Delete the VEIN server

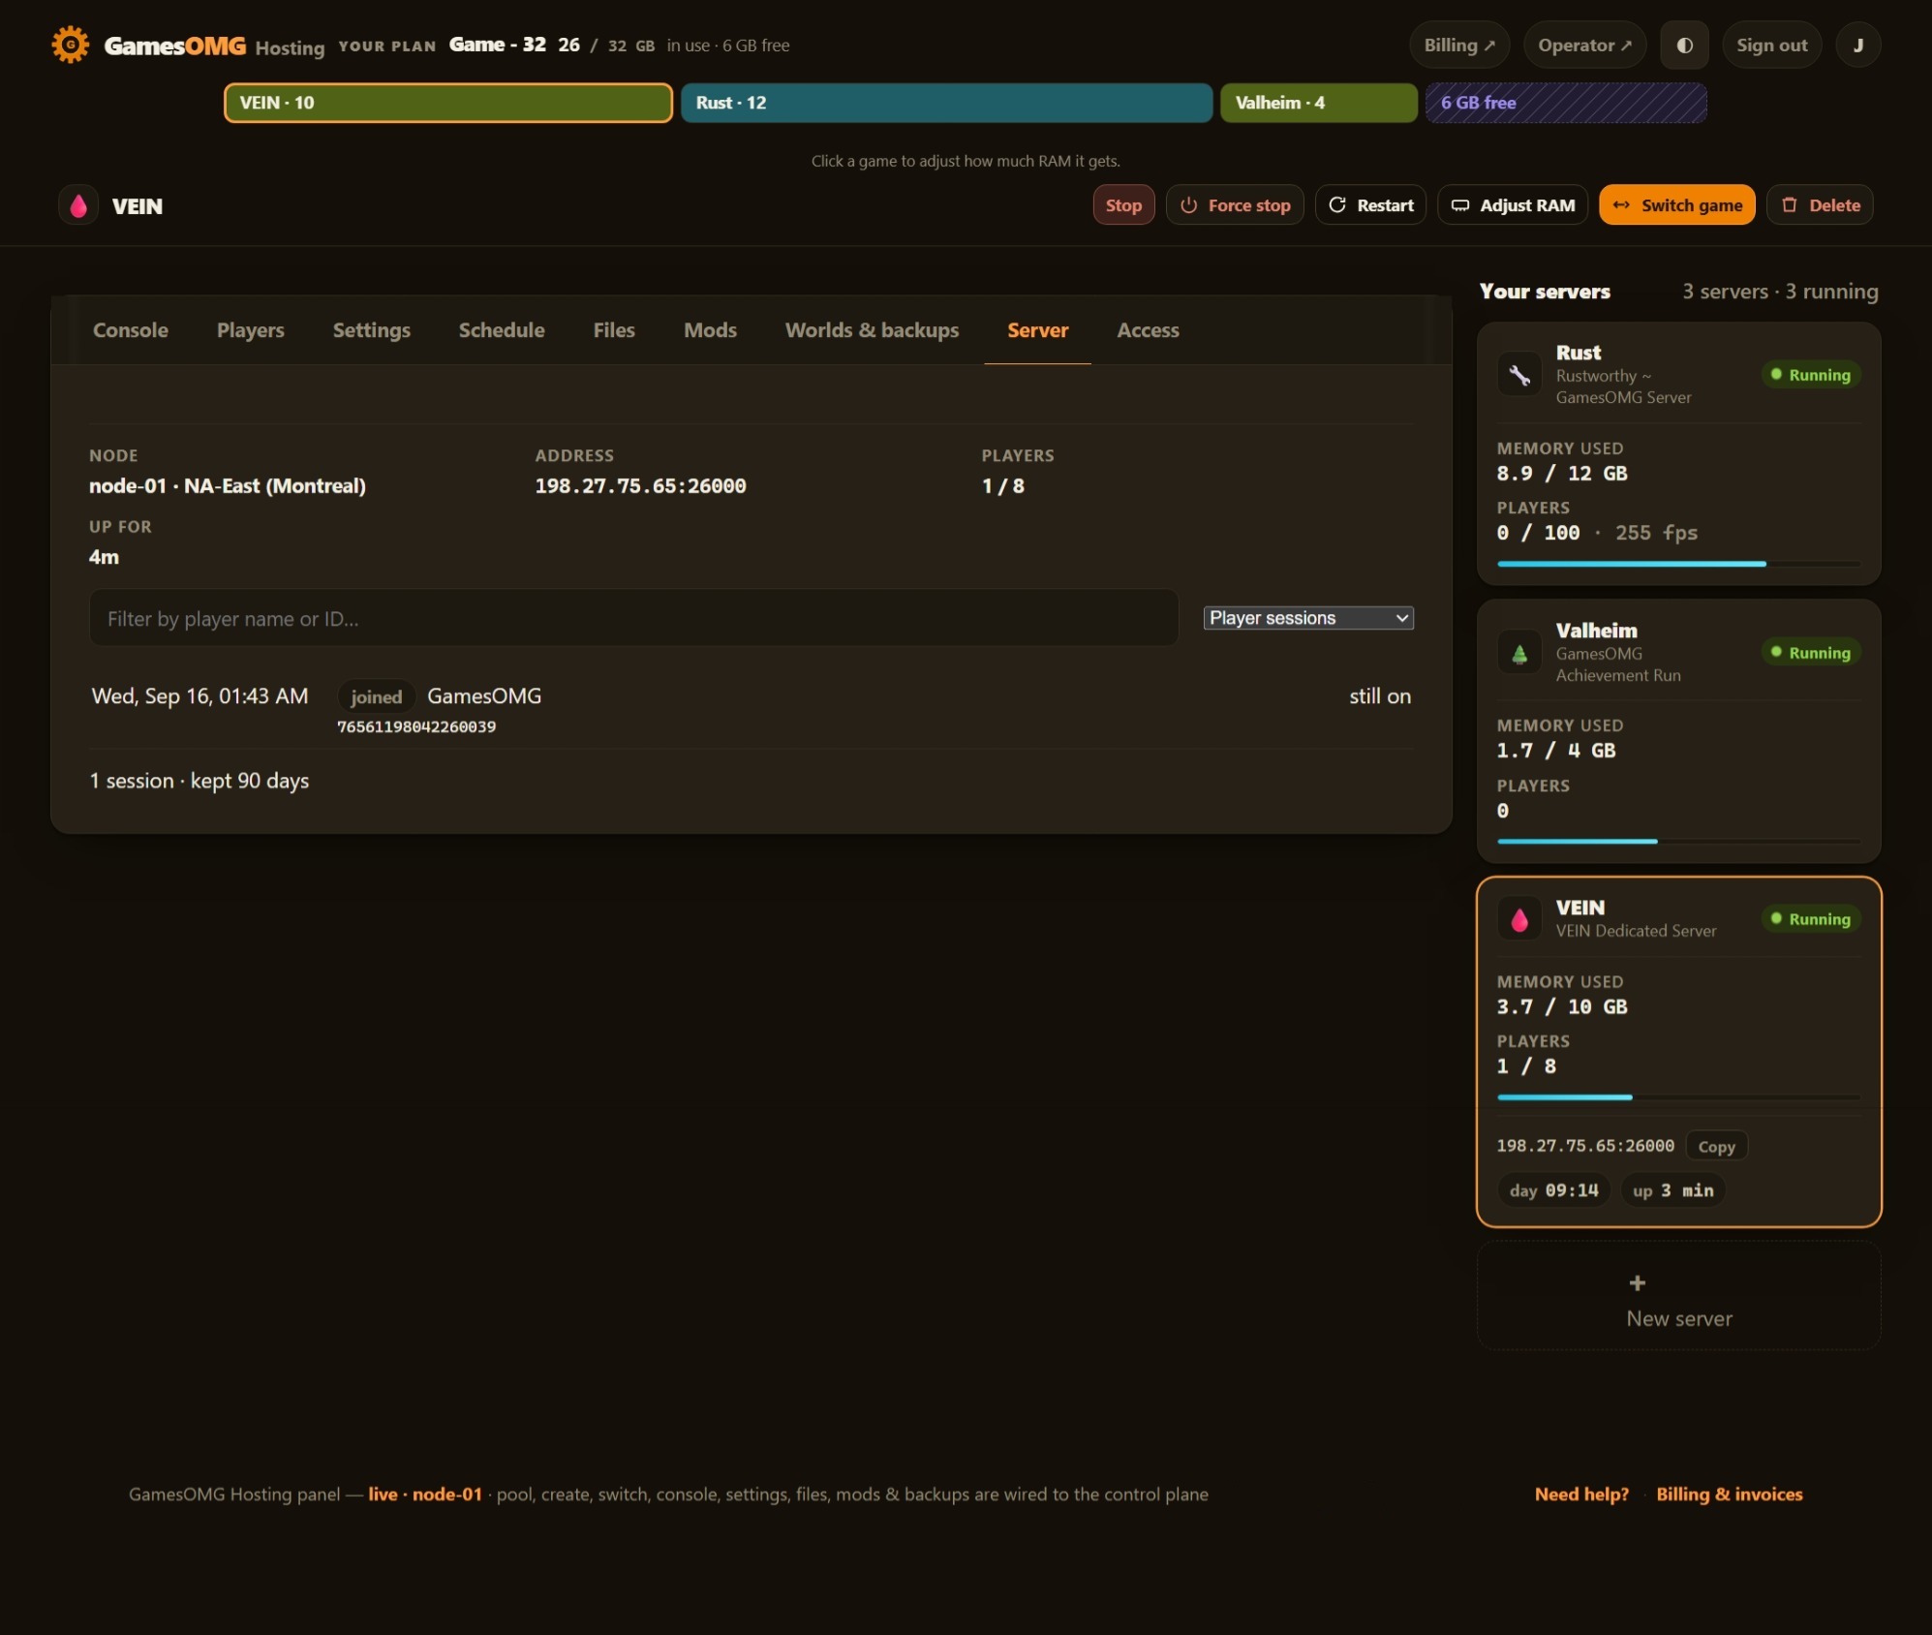click(x=1820, y=205)
